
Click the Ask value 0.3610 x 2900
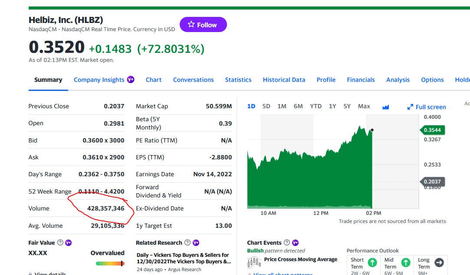103,157
